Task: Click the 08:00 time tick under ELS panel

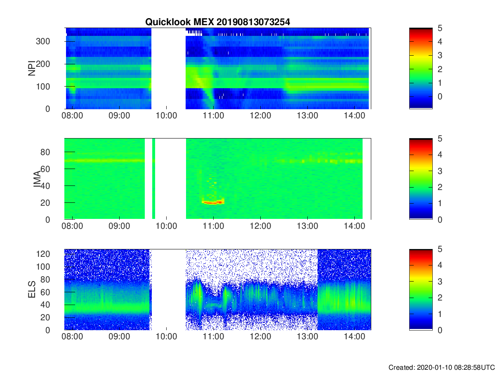Action: [72, 337]
